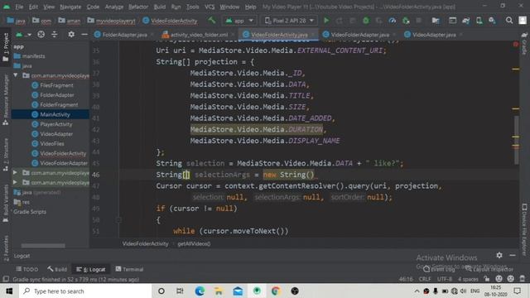The width and height of the screenshot is (530, 298).
Task: Select PlayerActivity in project tree
Action: point(56,124)
